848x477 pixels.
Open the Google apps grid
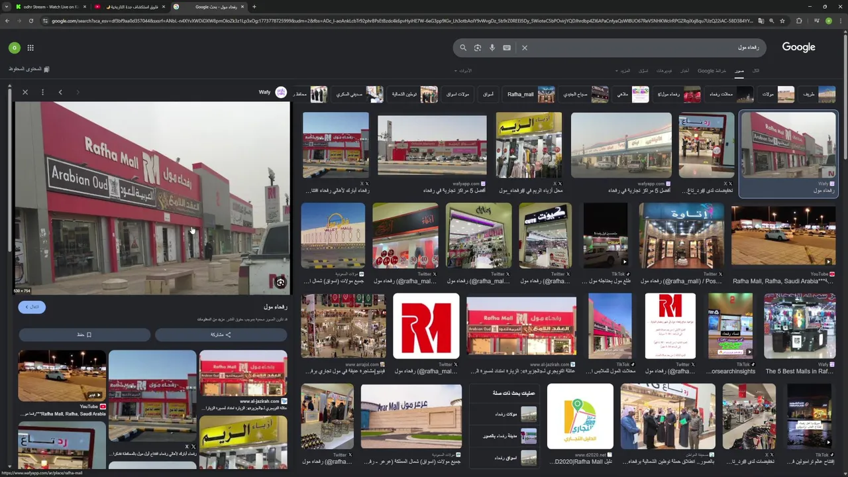coord(30,48)
